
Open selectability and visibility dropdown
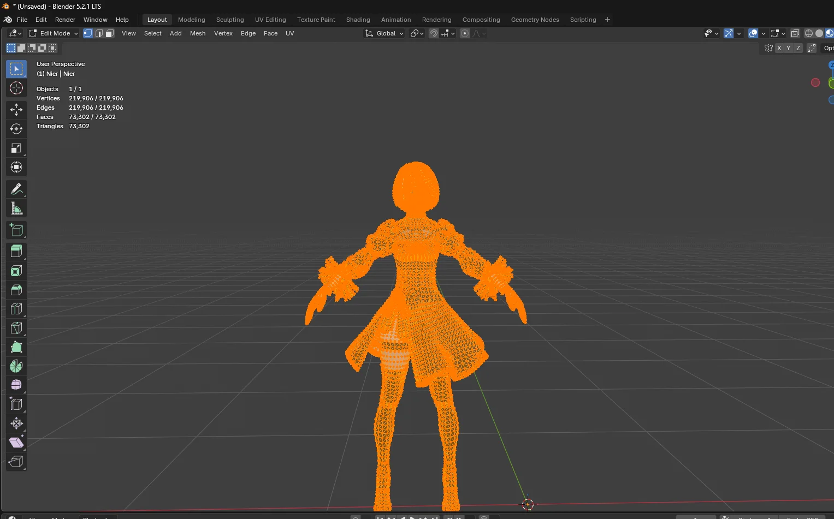pos(711,33)
